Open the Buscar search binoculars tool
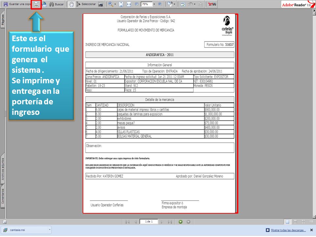The height and width of the screenshot is (237, 316). [x=57, y=4]
